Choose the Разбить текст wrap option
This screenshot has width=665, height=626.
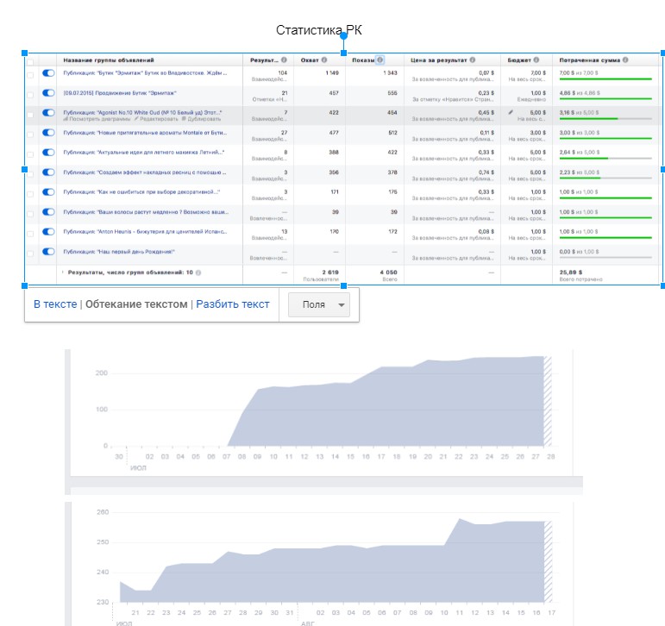point(232,304)
